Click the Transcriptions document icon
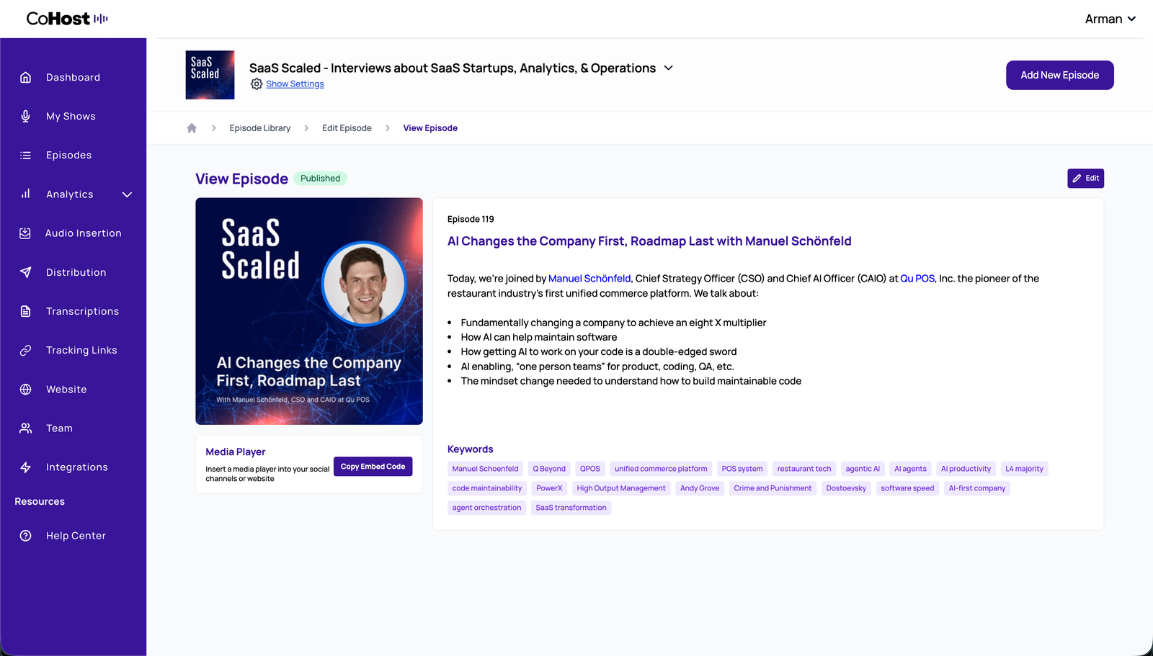 tap(25, 311)
